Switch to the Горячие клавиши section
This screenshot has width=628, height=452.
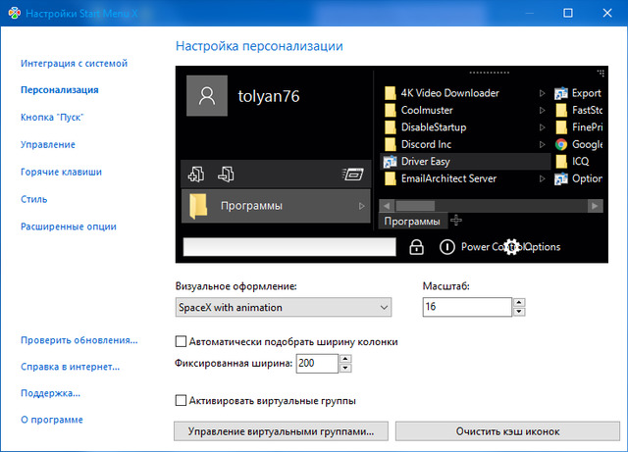tap(61, 172)
